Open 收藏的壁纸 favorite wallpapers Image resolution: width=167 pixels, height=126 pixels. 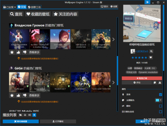tap(38, 14)
